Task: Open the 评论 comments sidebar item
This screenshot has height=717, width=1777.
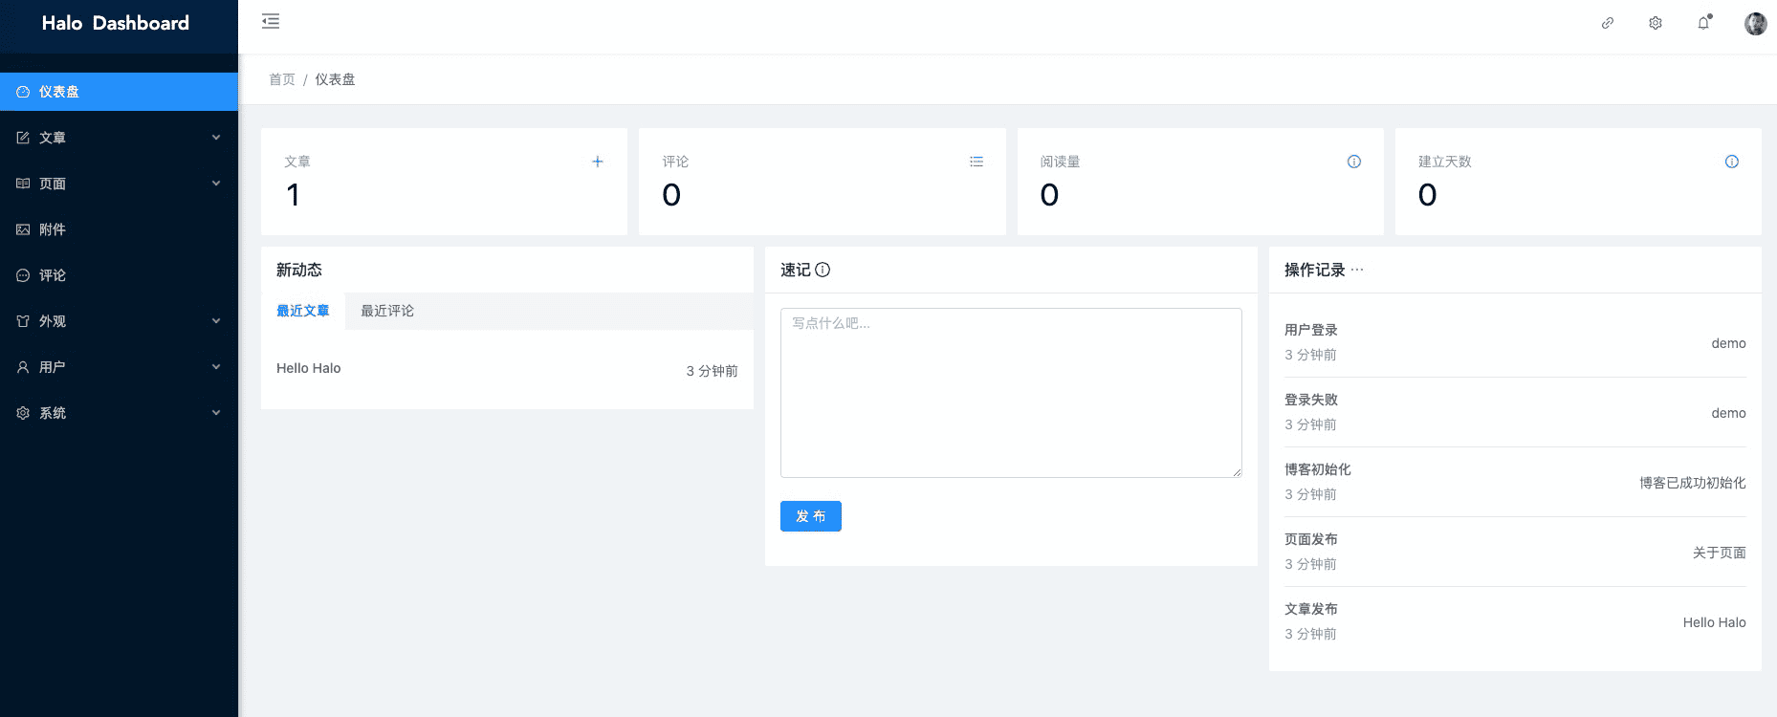Action: click(x=119, y=275)
